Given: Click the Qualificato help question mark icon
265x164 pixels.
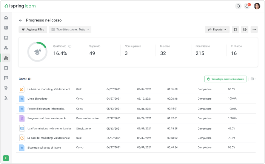Looking at the screenshot, I should coord(70,46).
